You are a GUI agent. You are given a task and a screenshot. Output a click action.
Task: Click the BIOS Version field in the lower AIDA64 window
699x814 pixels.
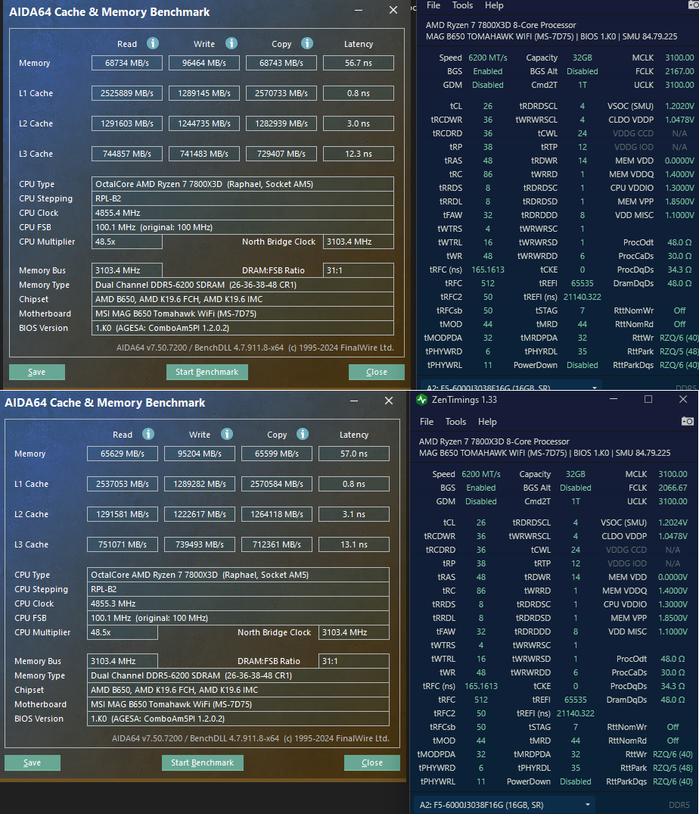[238, 719]
